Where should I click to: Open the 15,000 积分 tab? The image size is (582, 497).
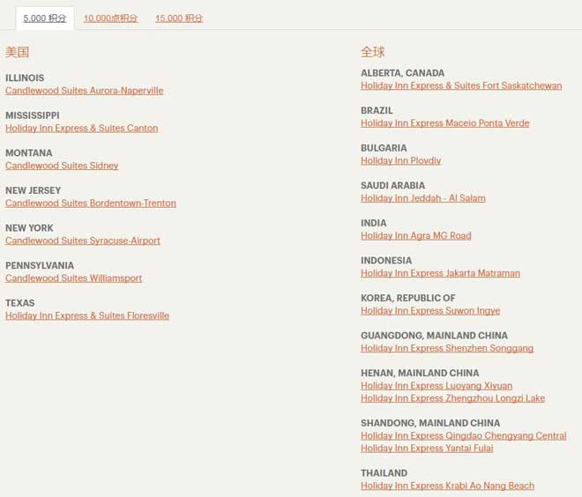[179, 19]
